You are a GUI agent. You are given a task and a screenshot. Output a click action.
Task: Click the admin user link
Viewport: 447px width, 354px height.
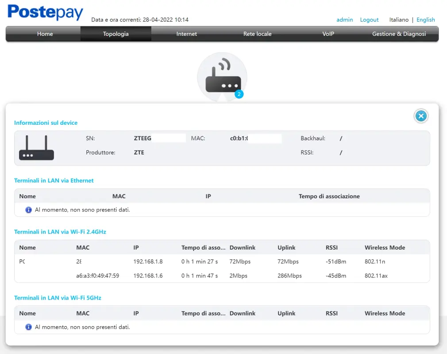tap(344, 19)
